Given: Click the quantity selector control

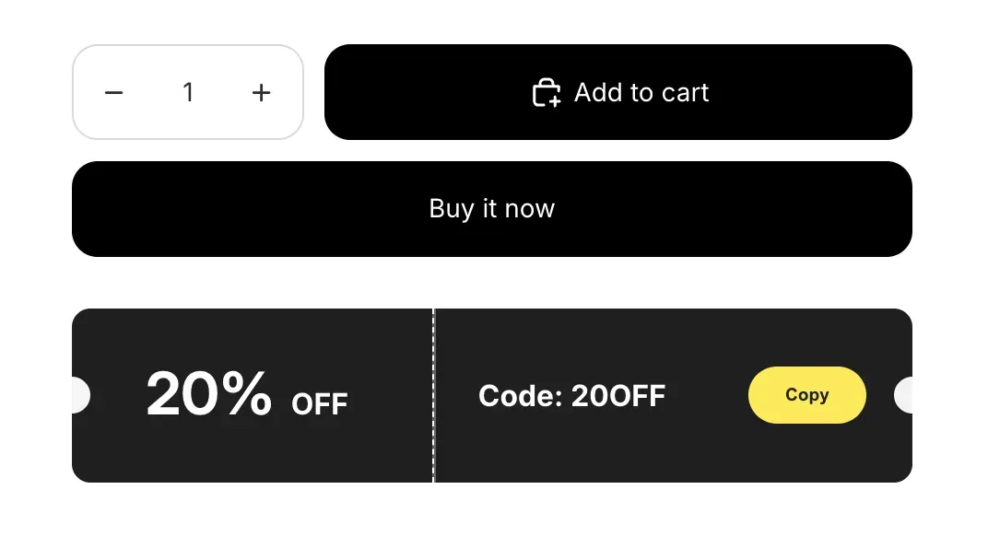Looking at the screenshot, I should [x=188, y=92].
